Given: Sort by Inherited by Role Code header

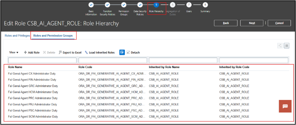Looking at the screenshot, I should 234,67.
